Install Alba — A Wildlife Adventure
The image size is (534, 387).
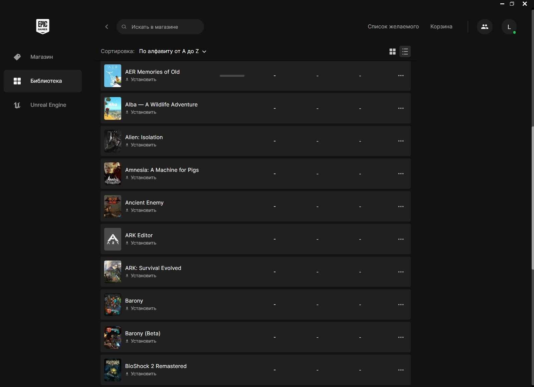pos(141,112)
